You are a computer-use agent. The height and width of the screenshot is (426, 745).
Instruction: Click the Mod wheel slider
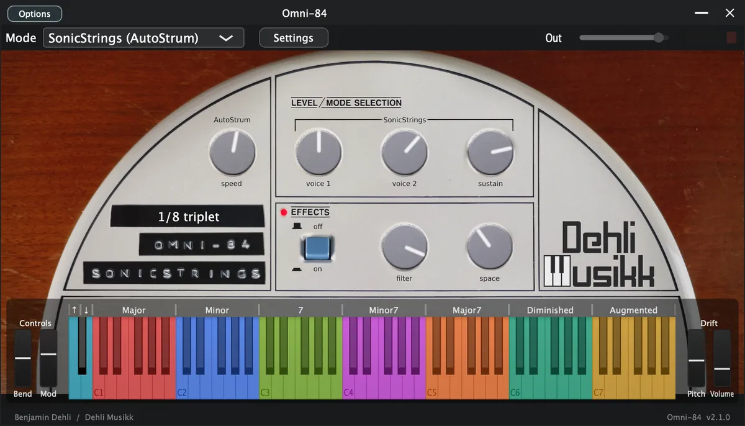(48, 358)
